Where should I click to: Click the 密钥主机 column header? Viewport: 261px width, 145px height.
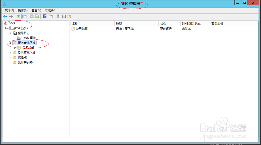(221, 24)
